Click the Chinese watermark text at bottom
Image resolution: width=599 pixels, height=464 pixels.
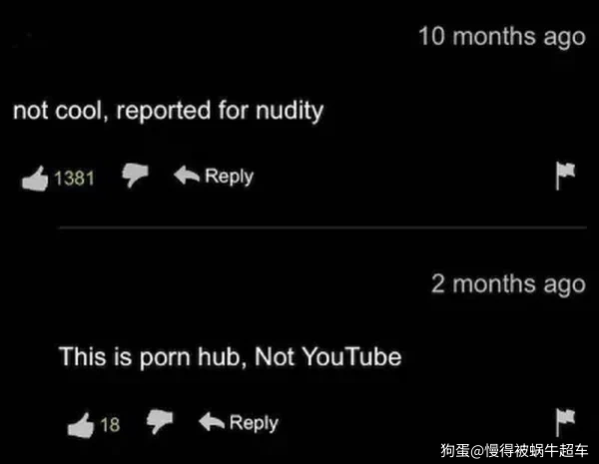point(514,451)
